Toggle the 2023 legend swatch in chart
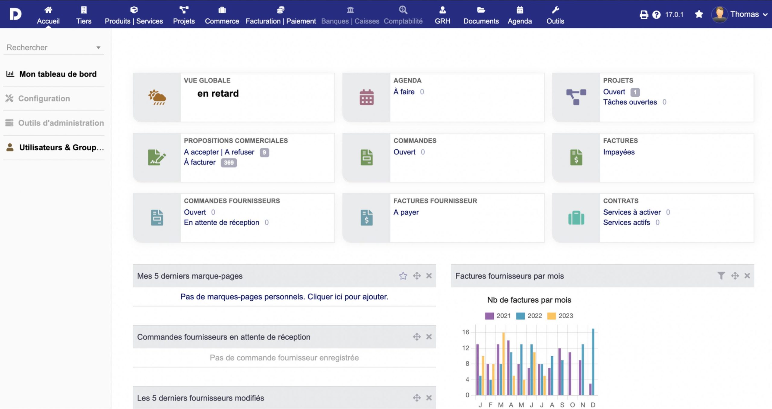772x409 pixels. pyautogui.click(x=551, y=316)
